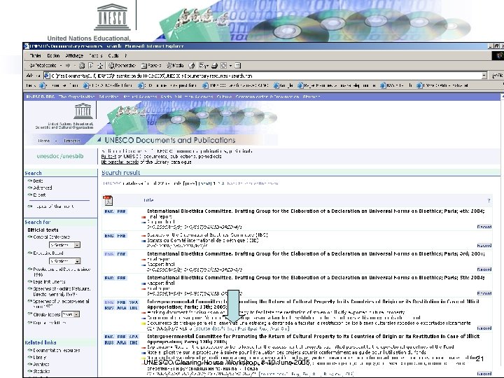Click the Edit page toolbar icon
Image resolution: width=504 pixels, height=378 pixels.
224,66
